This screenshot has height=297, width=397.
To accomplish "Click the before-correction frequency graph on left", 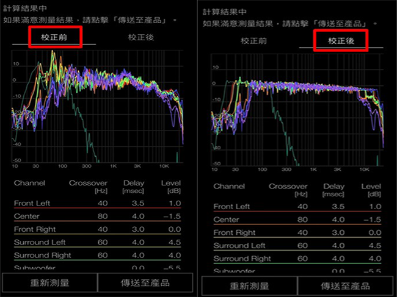I will 98,107.
